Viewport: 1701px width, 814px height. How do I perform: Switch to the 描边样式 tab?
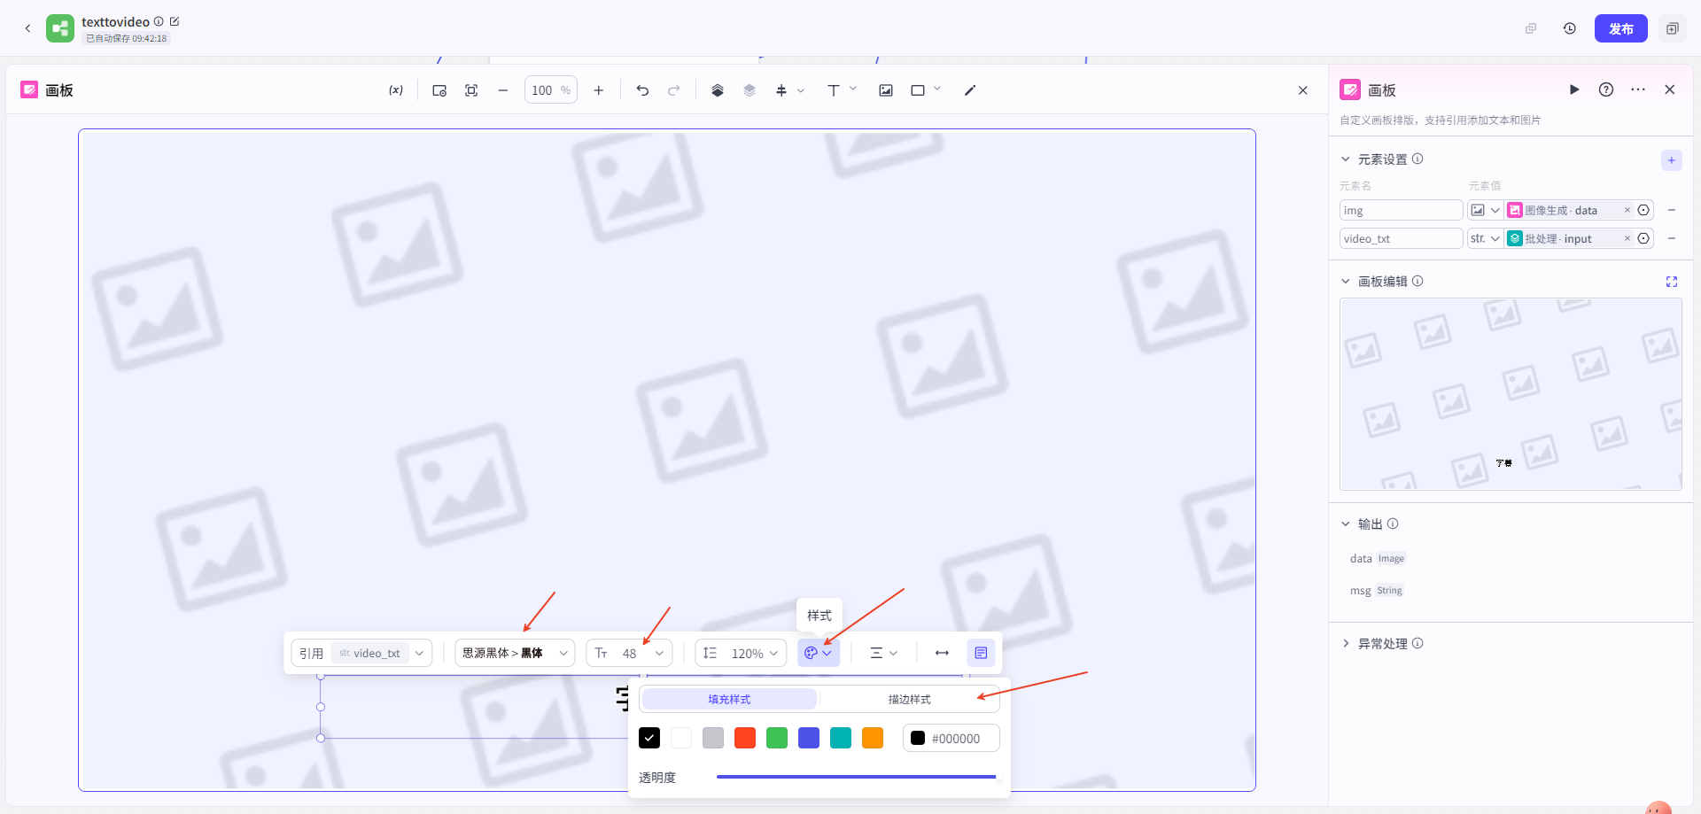[x=909, y=699]
